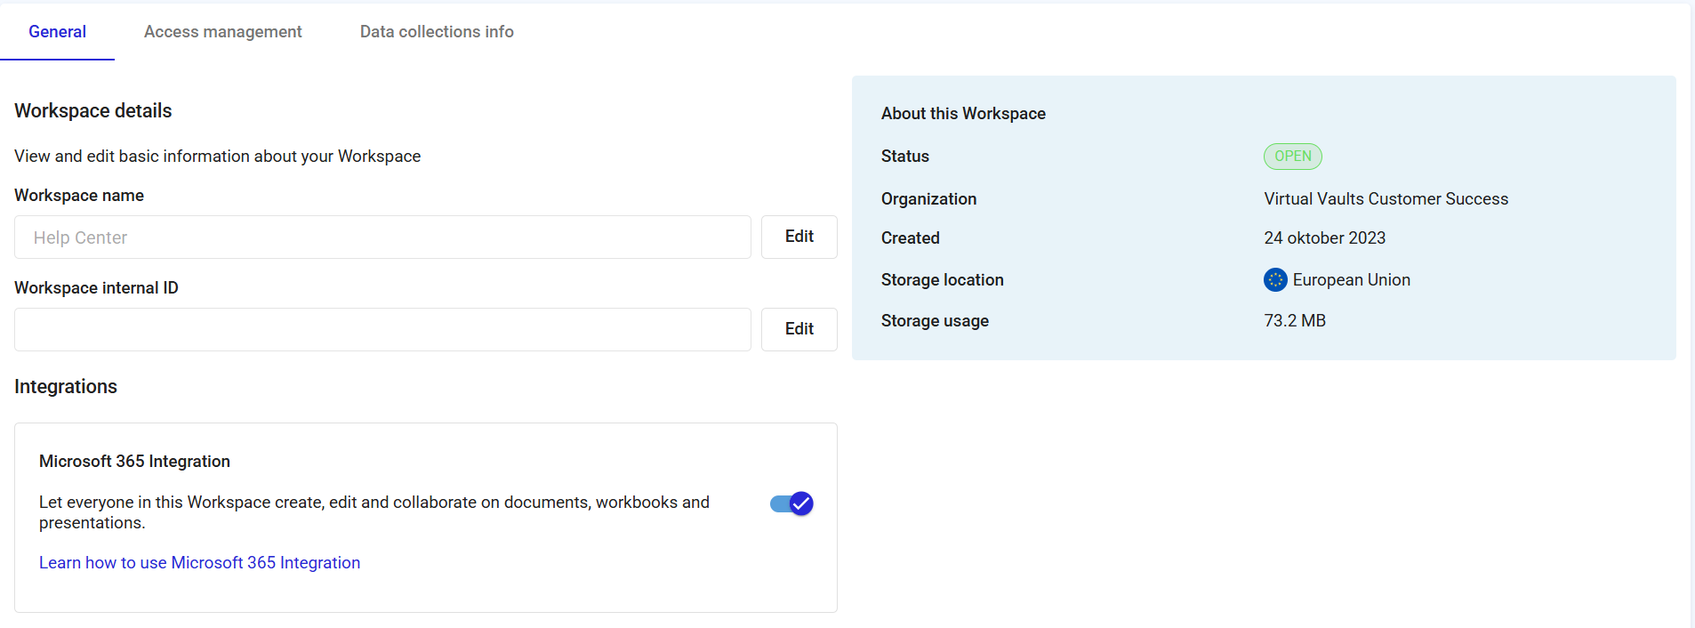Open the General tab
The width and height of the screenshot is (1695, 628).
coord(57,32)
